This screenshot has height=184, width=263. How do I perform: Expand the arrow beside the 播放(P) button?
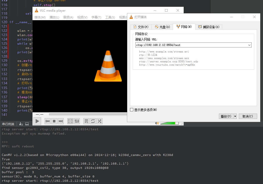point(235,116)
